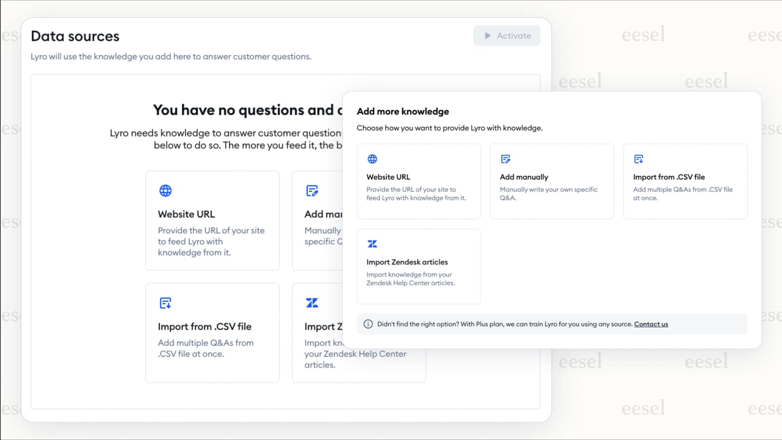Click the 'Data sources' page heading

75,36
